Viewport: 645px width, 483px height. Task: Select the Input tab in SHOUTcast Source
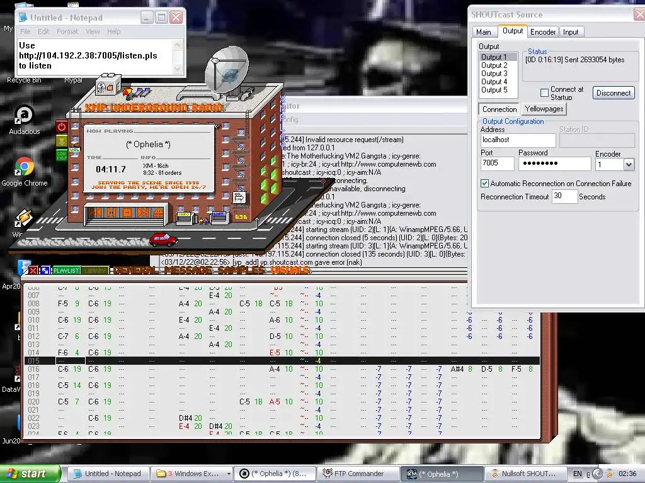point(571,32)
